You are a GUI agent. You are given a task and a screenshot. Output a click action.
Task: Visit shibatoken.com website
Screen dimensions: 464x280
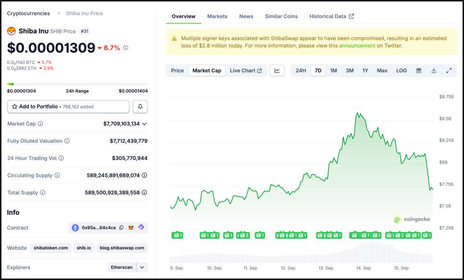click(x=51, y=248)
